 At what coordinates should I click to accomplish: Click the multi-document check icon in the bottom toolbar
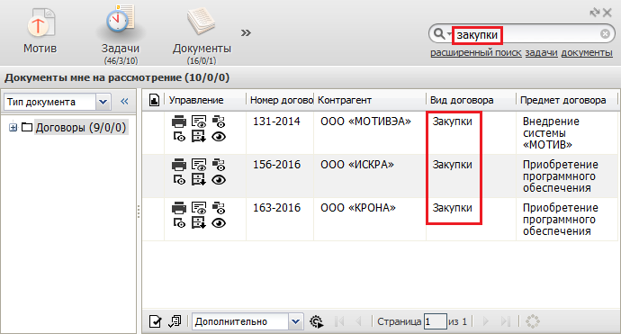click(x=175, y=321)
